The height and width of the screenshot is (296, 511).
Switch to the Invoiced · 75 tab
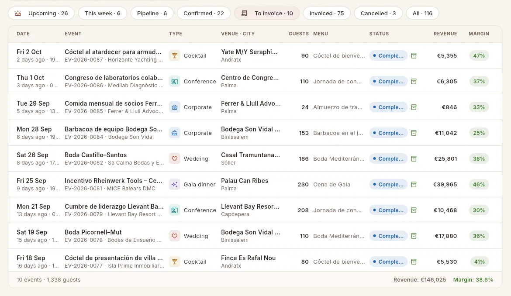point(327,14)
